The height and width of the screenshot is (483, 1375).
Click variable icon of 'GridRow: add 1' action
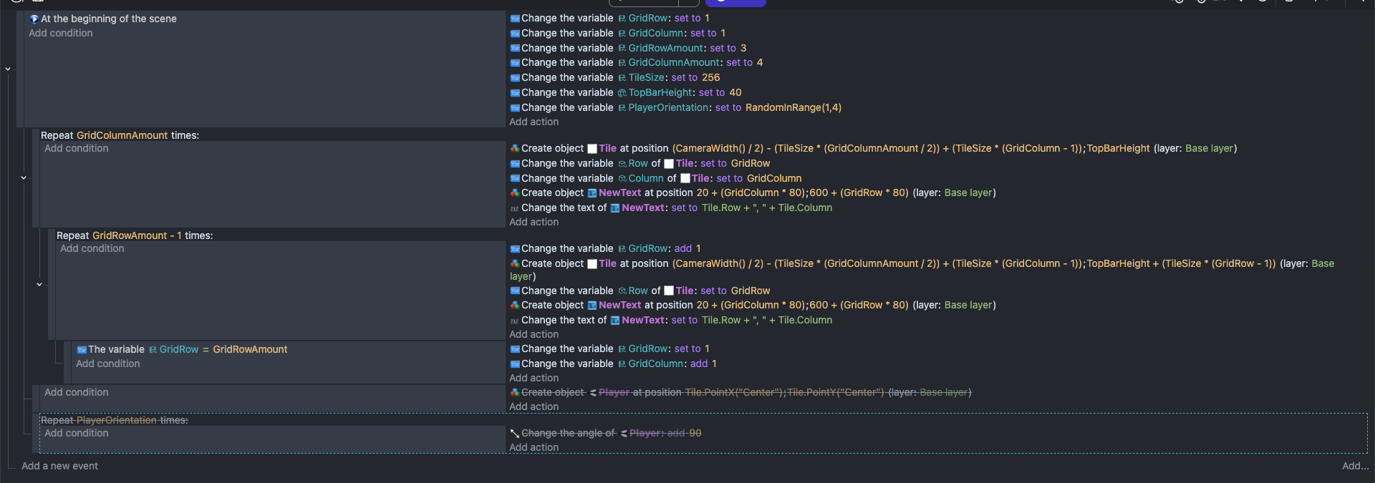pyautogui.click(x=515, y=249)
